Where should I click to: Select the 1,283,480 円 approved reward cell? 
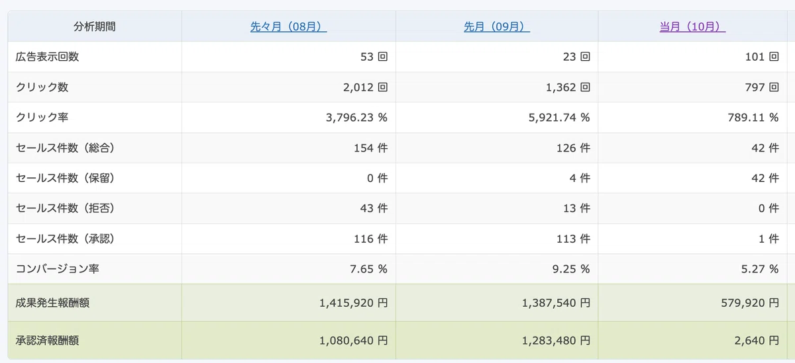(555, 341)
